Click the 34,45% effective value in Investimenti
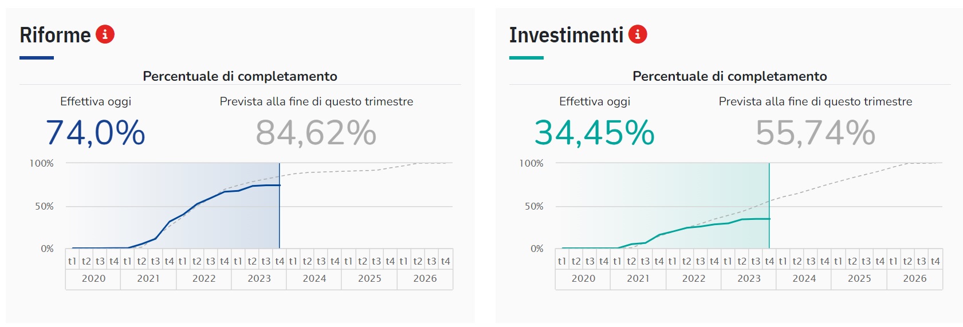 click(595, 133)
